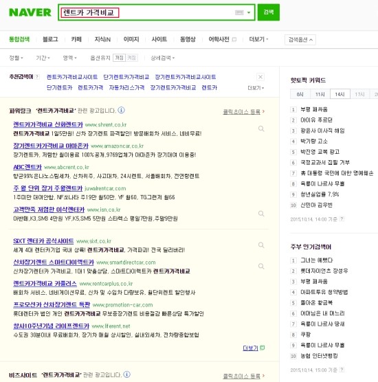
Task: Open the search box autocomplete dropdown arrow
Action: (249, 12)
